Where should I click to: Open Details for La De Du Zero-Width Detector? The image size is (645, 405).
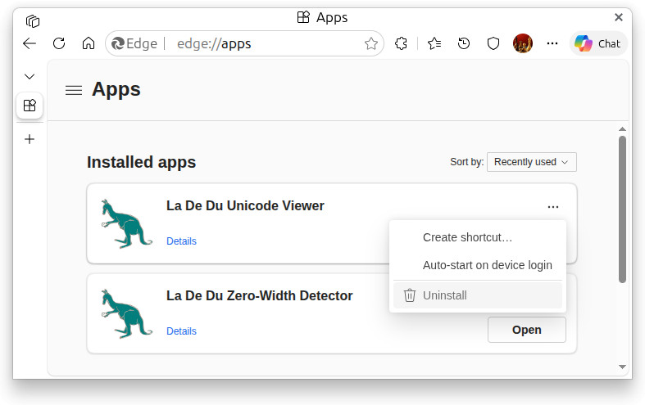(181, 331)
